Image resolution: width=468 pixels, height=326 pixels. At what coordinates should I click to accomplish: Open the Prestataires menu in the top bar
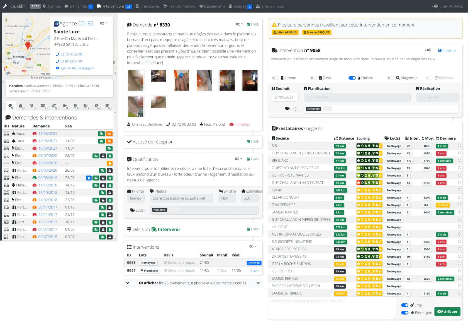click(148, 6)
